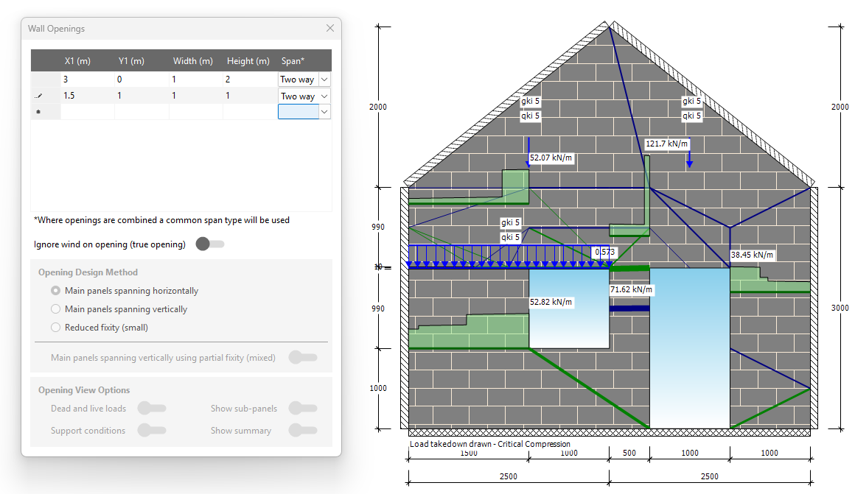Click the pencil edit icon on second row

pos(38,96)
